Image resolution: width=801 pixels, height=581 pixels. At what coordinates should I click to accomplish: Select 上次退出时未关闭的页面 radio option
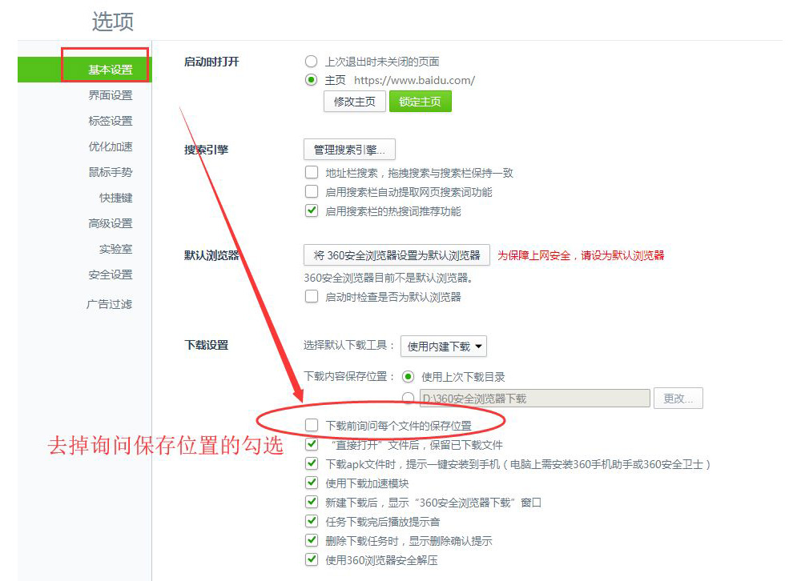coord(311,62)
